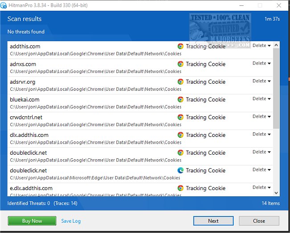
Task: Click the Chrome icon in the adsrvr.org row
Action: (180, 82)
